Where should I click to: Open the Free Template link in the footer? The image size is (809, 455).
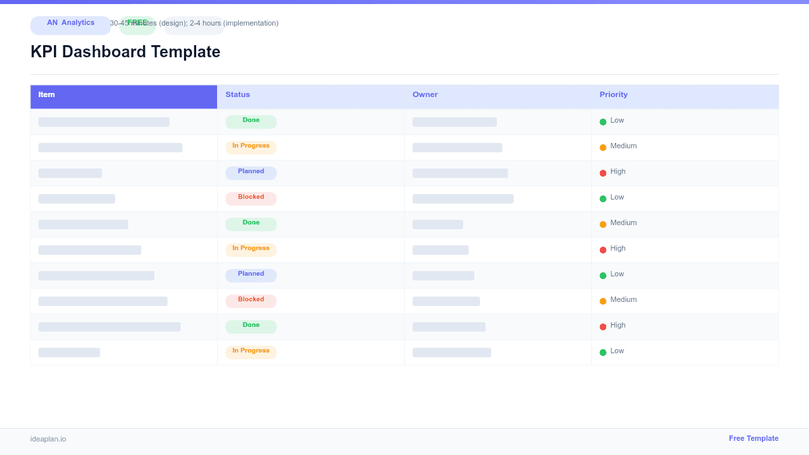[754, 438]
